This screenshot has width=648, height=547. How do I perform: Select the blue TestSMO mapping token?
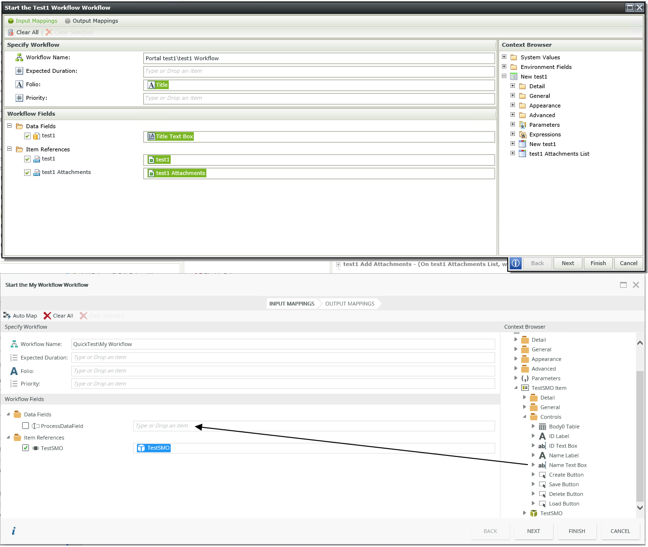154,448
